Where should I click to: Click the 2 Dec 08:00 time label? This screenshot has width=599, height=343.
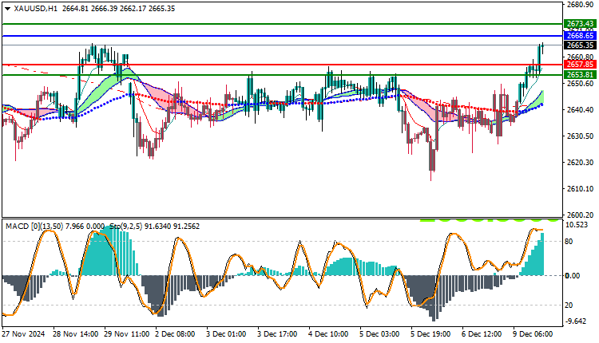click(x=176, y=334)
